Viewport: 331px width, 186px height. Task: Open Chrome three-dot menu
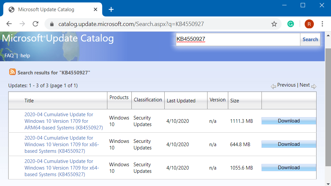[322, 24]
